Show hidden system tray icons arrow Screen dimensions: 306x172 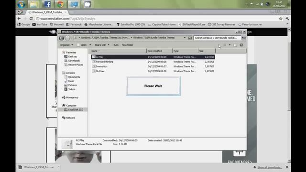point(247,4)
